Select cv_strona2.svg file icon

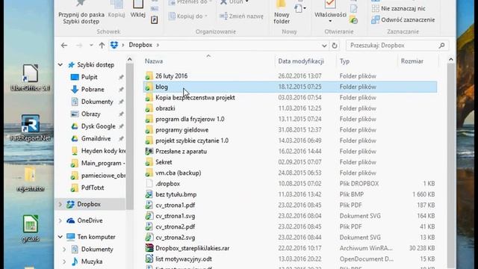pyautogui.click(x=149, y=238)
